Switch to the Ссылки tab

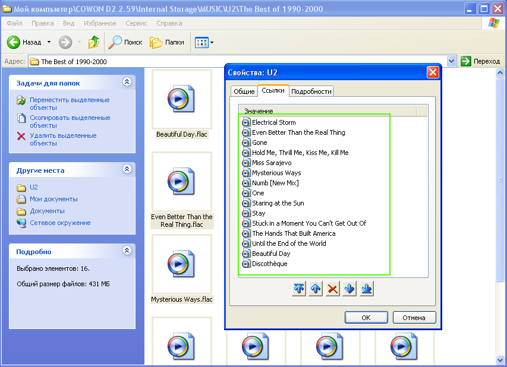click(x=273, y=90)
